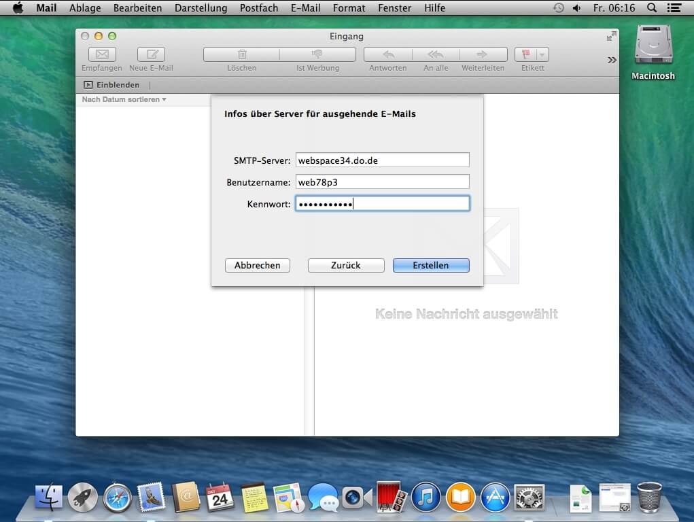The image size is (694, 522).
Task: Click the Empfangen envelope icon
Action: (102, 54)
